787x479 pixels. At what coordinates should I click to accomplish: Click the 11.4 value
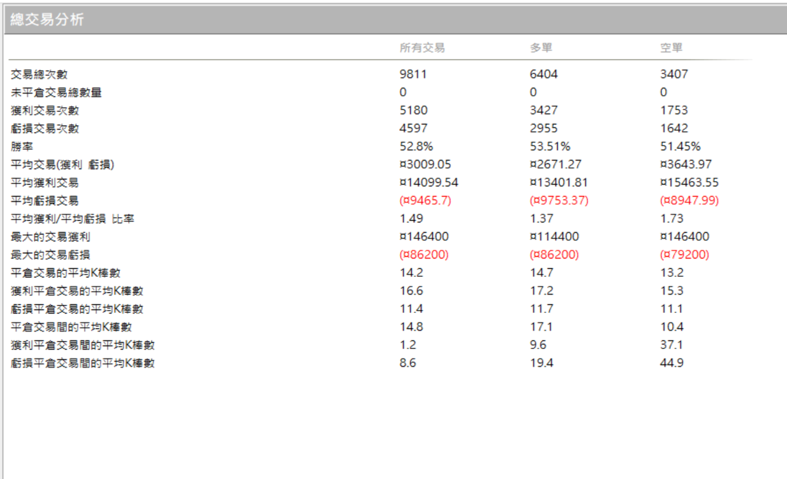[x=411, y=309]
